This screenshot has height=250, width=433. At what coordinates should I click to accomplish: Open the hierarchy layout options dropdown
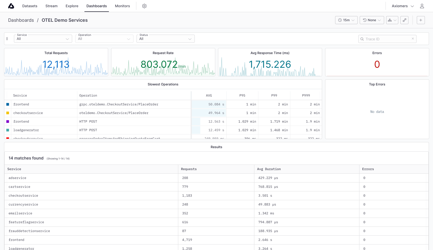tap(392, 20)
